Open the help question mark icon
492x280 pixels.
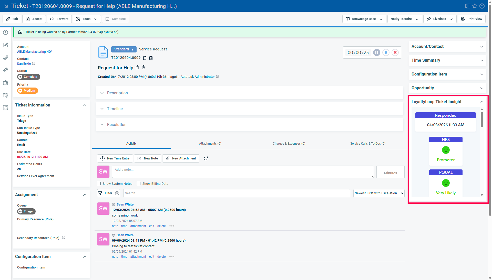click(x=482, y=6)
